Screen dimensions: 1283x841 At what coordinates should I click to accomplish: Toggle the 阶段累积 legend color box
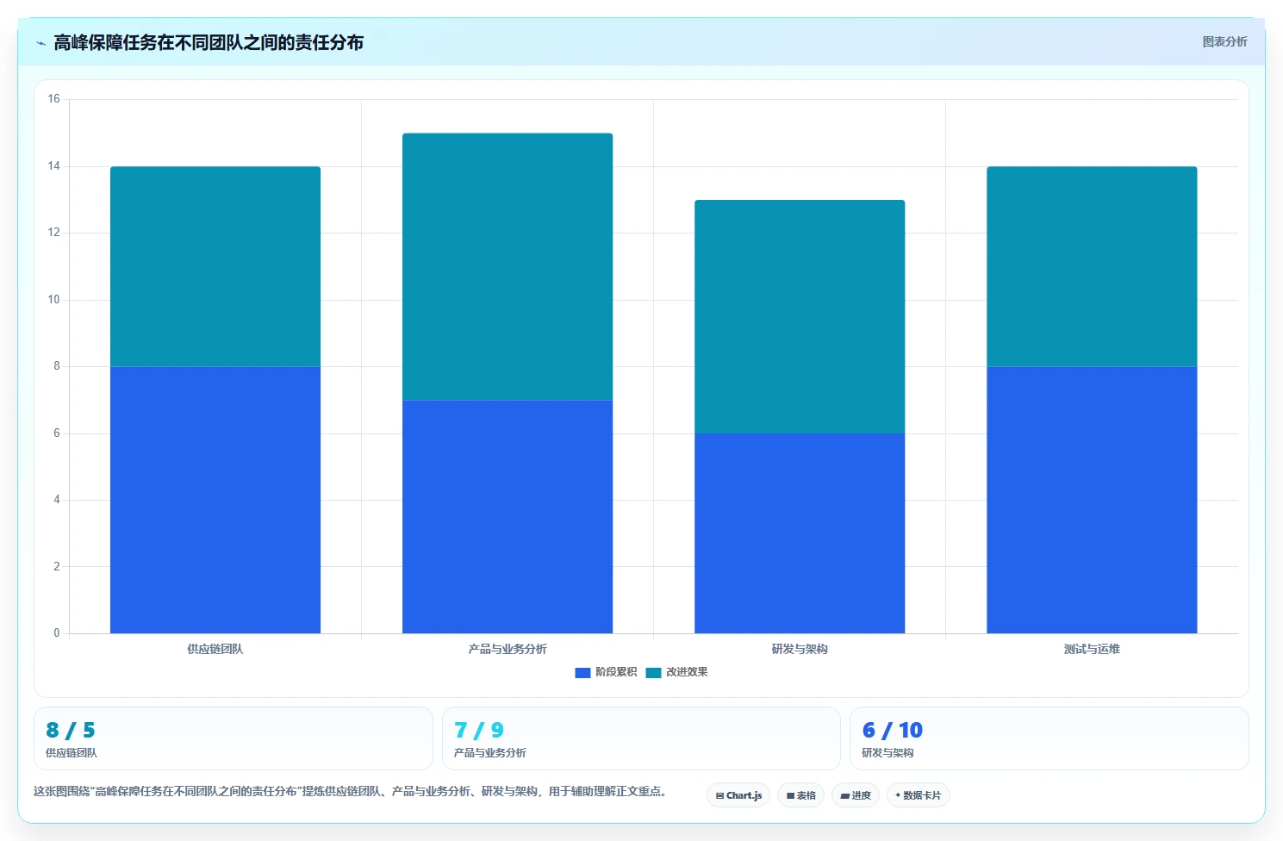(x=582, y=672)
